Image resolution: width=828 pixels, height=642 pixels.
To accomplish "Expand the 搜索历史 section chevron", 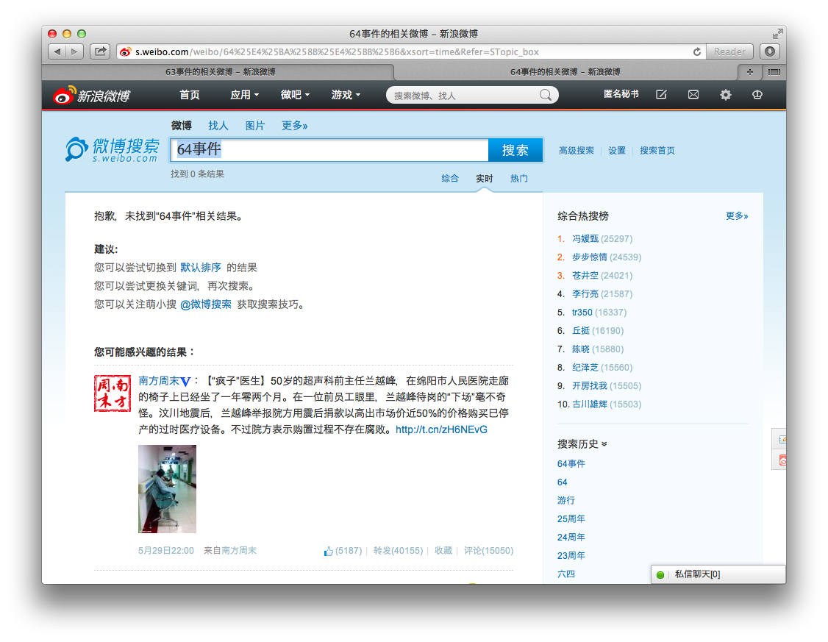I will click(x=604, y=444).
